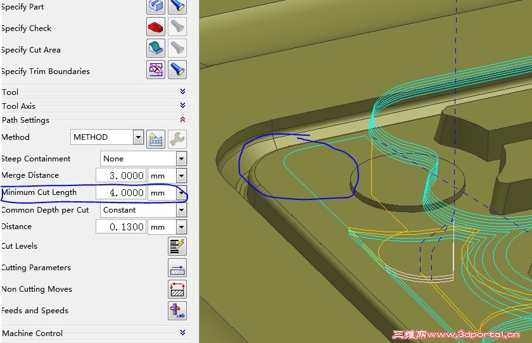Open the Method dropdown list
Image resolution: width=532 pixels, height=343 pixels.
(138, 137)
